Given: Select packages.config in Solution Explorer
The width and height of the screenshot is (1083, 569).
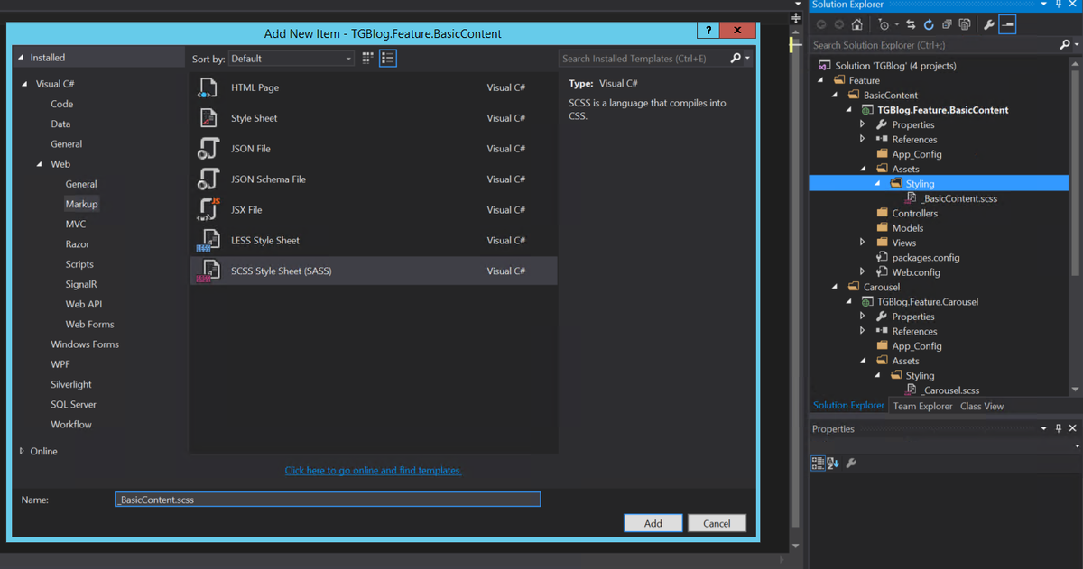Looking at the screenshot, I should [925, 257].
